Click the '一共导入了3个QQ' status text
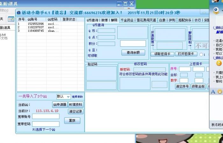Image resolution: width=223 pixels, height=143 pixels. 32,97
